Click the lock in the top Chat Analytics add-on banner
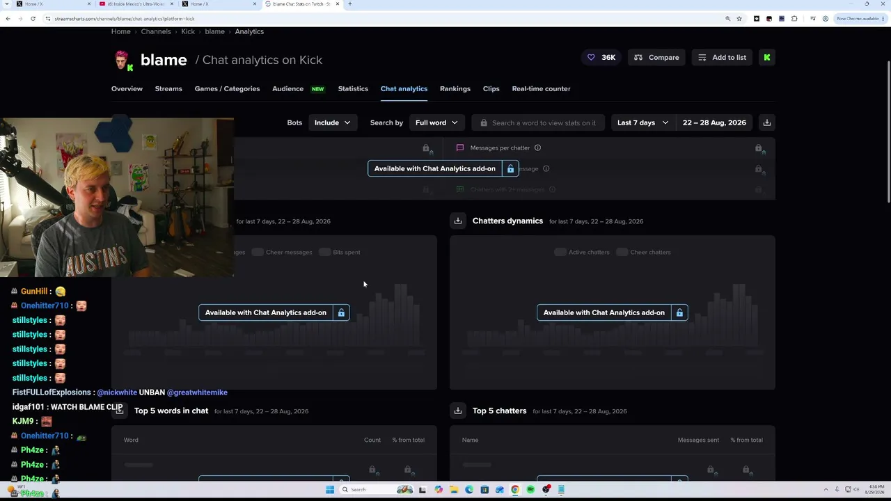Image resolution: width=891 pixels, height=501 pixels. (x=510, y=168)
